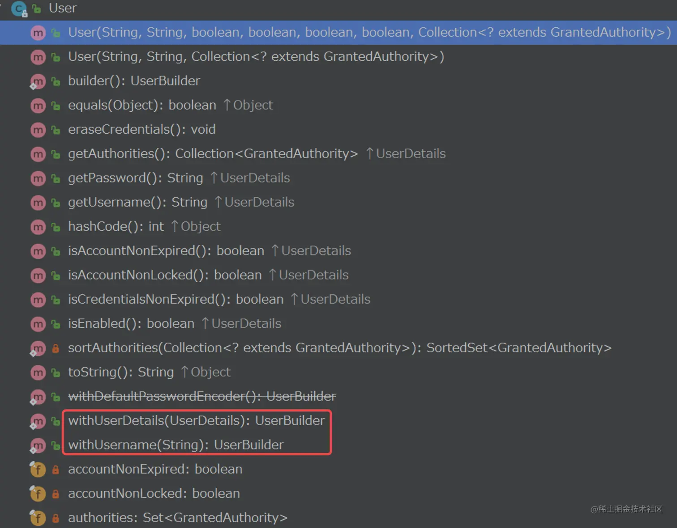The height and width of the screenshot is (528, 677).
Task: Select getAuthorities(): Collection<GrantedAuthority>
Action: (213, 154)
